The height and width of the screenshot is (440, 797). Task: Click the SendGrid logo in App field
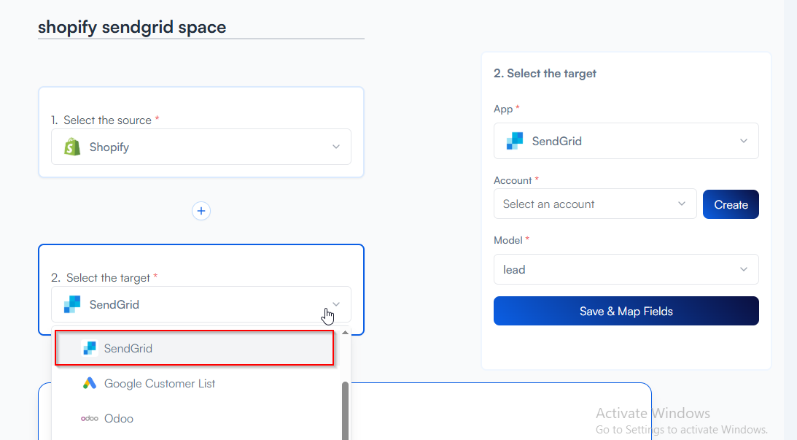point(515,141)
